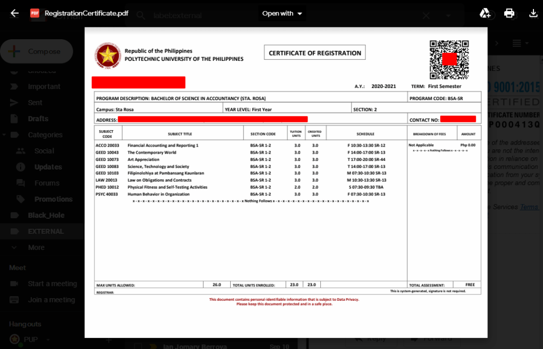This screenshot has height=349, width=543.
Task: Open the EXTERNAL label
Action: pyautogui.click(x=46, y=231)
